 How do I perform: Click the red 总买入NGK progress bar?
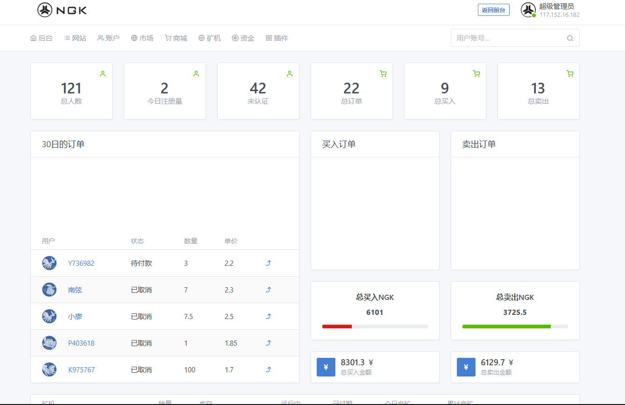pyautogui.click(x=337, y=327)
